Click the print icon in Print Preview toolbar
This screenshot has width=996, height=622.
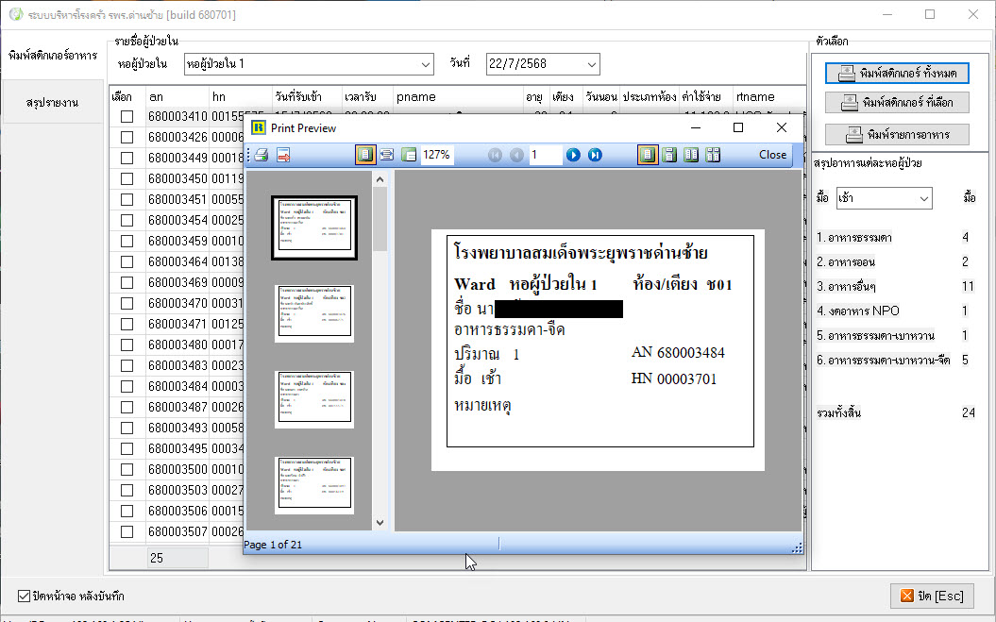pos(262,155)
